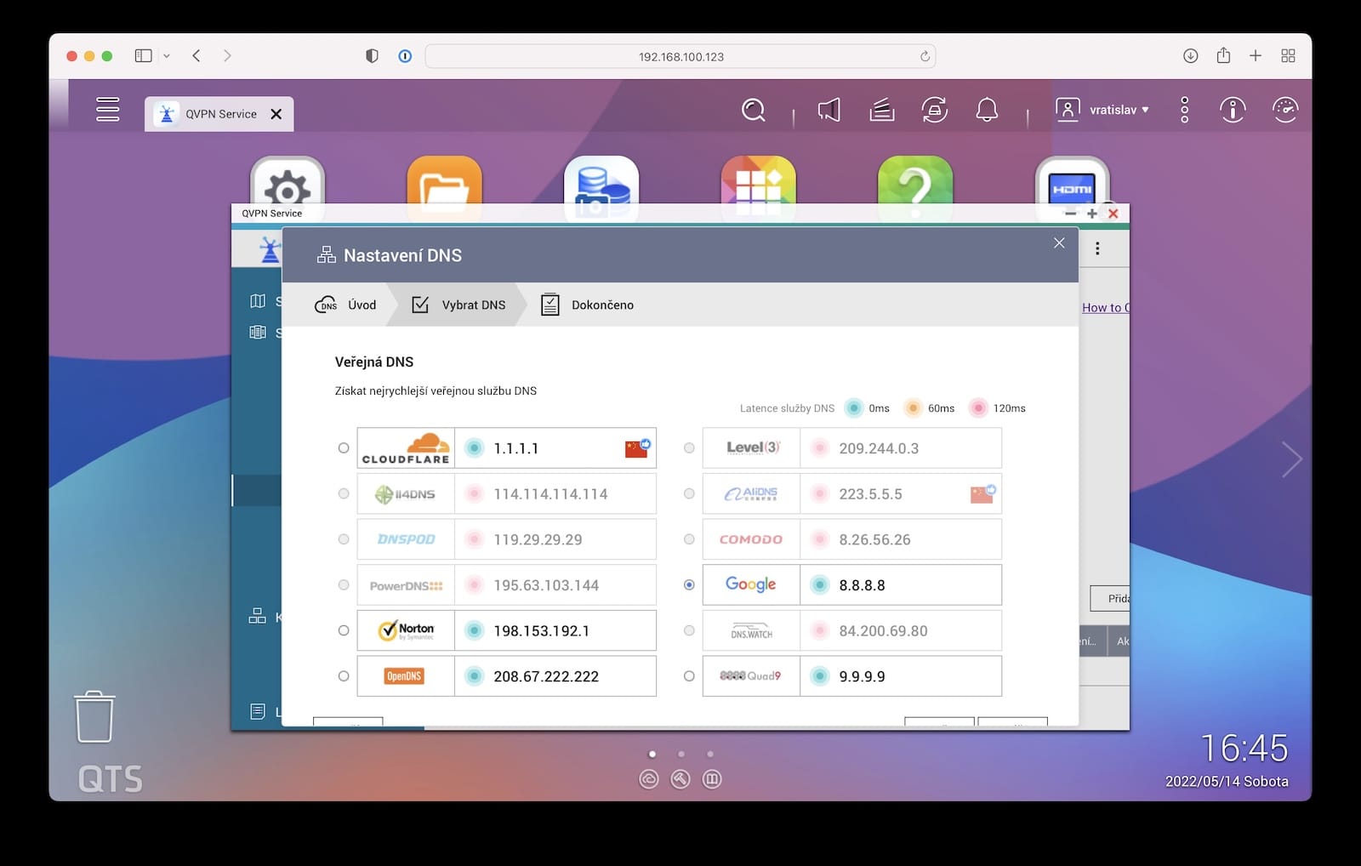
Task: Click the 2022/05/14 Sobota date text
Action: click(x=1227, y=782)
